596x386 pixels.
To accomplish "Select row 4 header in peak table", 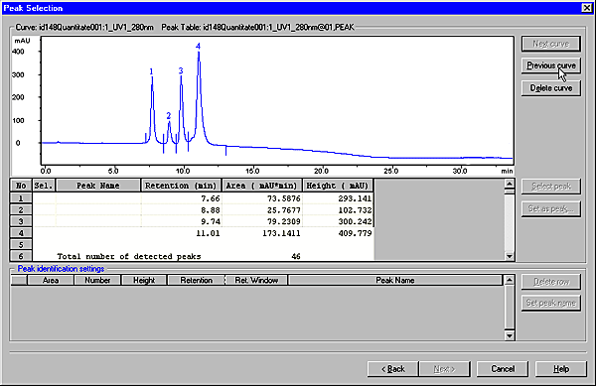I will 21,233.
